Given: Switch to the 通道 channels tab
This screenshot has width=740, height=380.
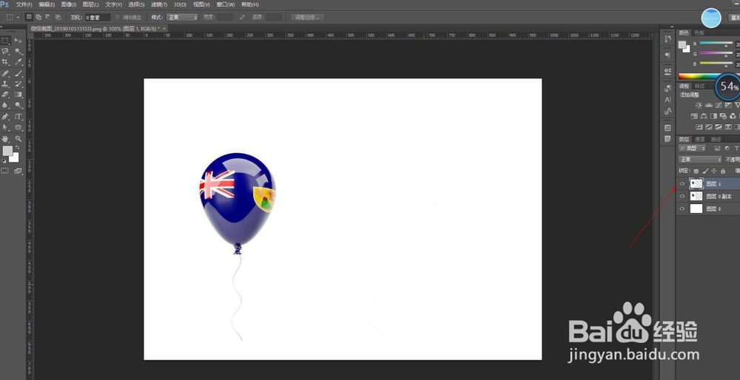Looking at the screenshot, I should (699, 139).
